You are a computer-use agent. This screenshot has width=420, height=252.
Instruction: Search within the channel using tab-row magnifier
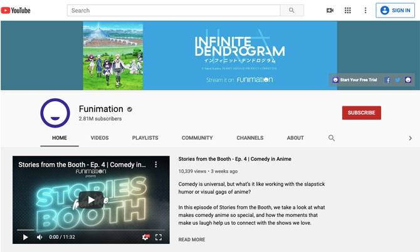click(x=332, y=138)
